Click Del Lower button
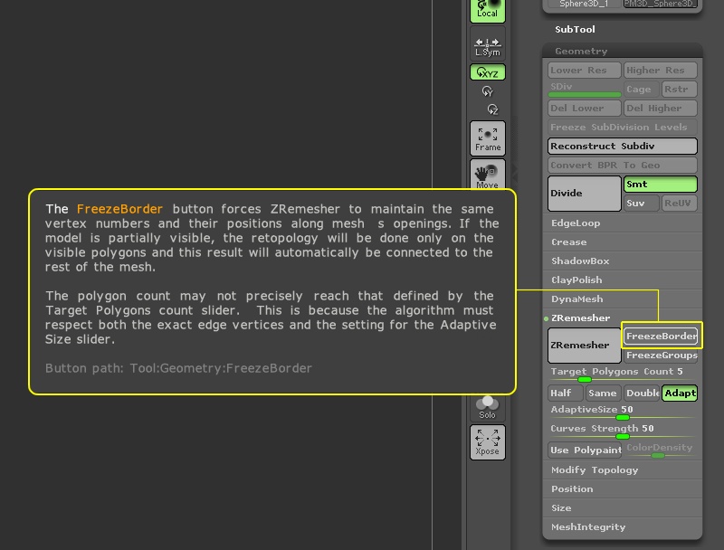This screenshot has width=724, height=550. 584,108
